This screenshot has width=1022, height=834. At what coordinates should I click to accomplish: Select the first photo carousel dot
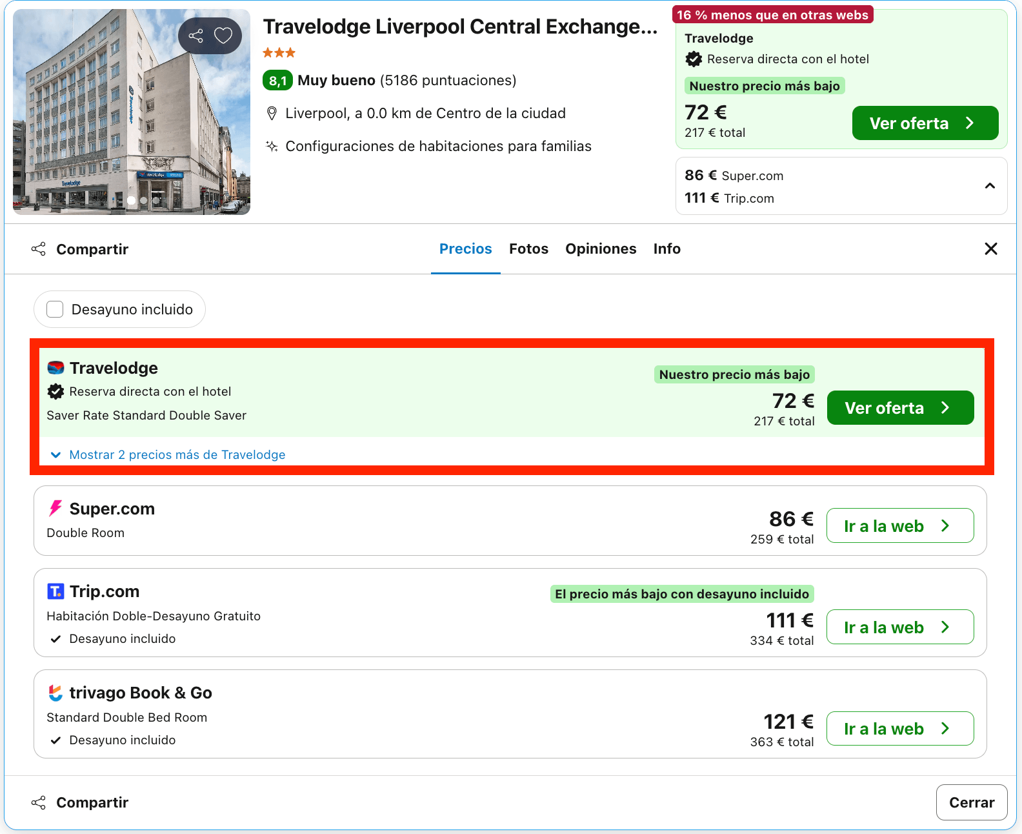pyautogui.click(x=132, y=200)
